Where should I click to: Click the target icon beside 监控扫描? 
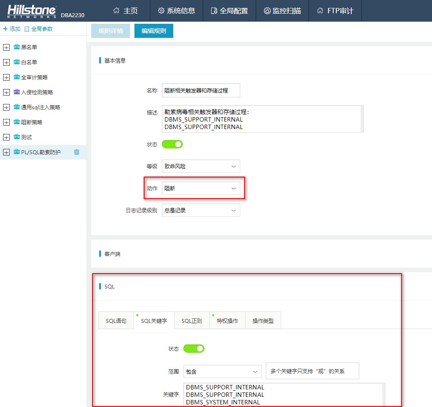point(267,11)
